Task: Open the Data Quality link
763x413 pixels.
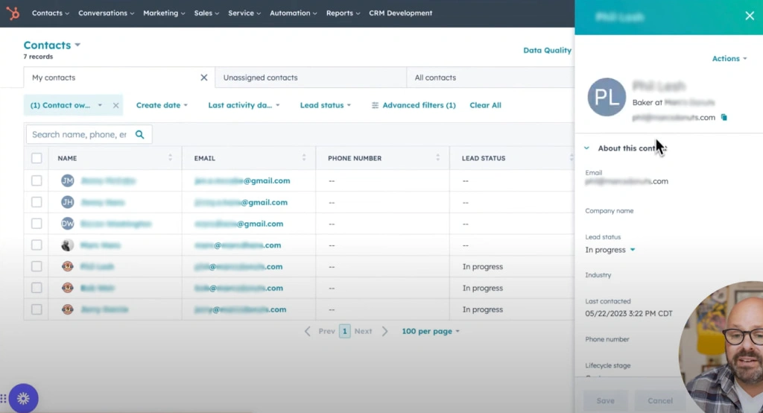Action: [547, 50]
